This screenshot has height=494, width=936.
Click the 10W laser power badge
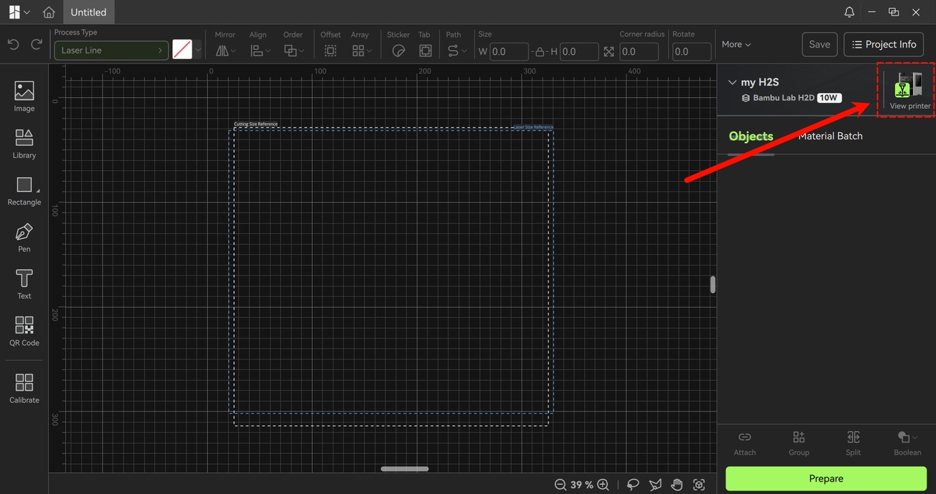click(x=829, y=97)
